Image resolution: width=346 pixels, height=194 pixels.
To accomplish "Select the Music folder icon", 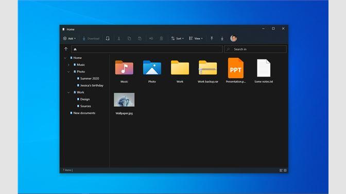I will click(124, 68).
